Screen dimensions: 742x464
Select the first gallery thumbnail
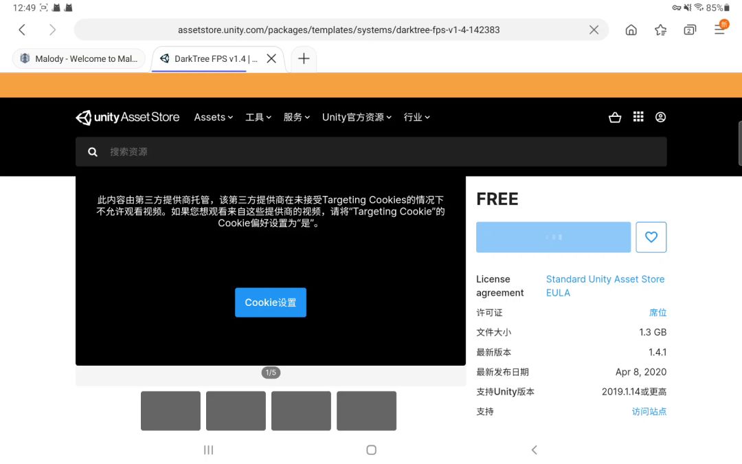click(x=170, y=411)
